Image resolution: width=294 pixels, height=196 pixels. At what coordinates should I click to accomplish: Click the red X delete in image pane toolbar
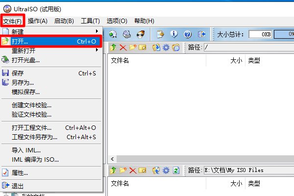point(123,48)
